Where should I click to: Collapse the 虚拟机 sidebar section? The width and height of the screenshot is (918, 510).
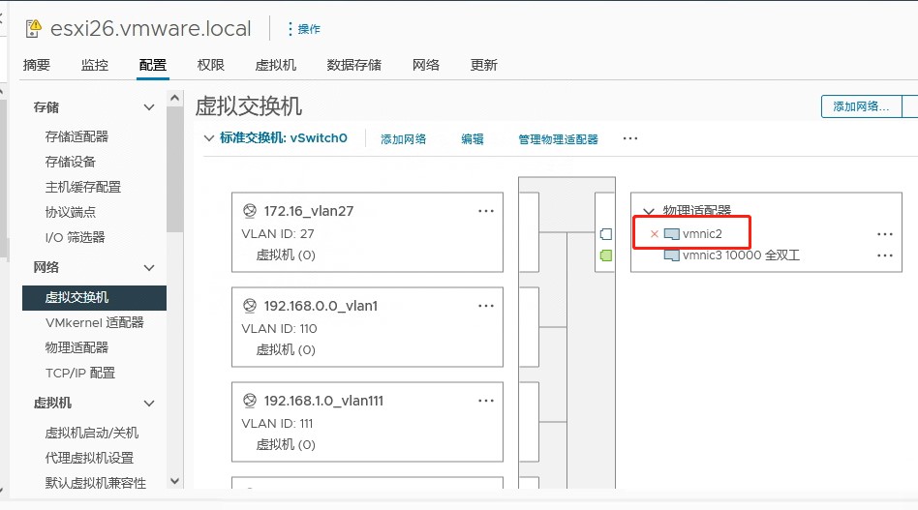[149, 404]
